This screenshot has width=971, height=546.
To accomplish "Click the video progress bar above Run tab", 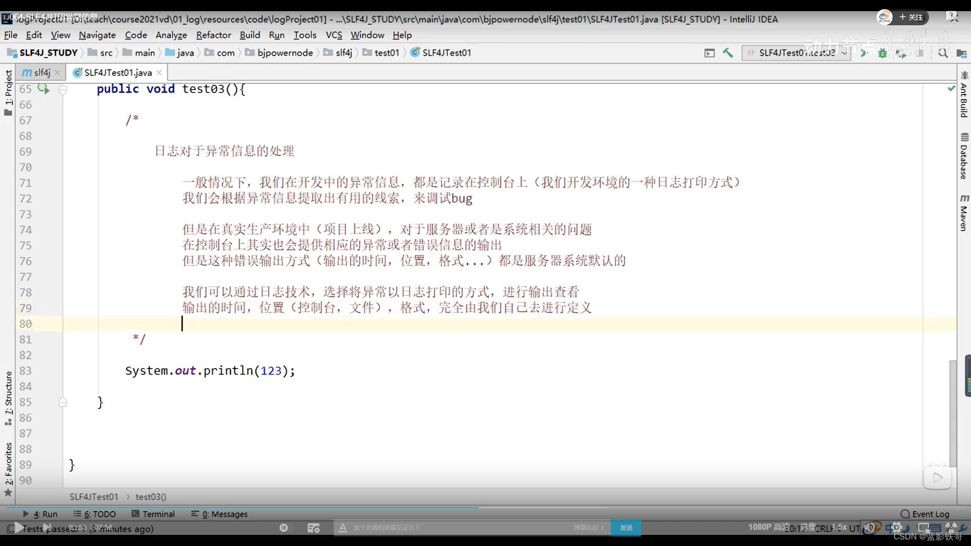I will tap(485, 507).
